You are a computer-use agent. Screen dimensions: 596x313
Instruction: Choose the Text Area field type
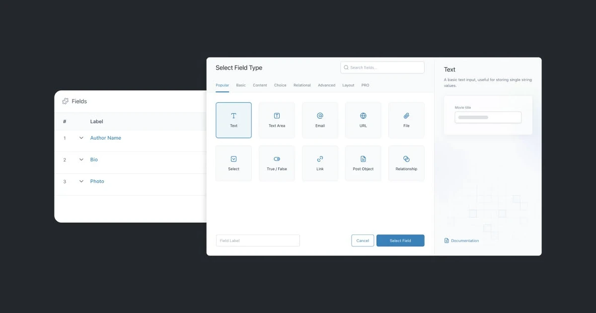pos(277,120)
